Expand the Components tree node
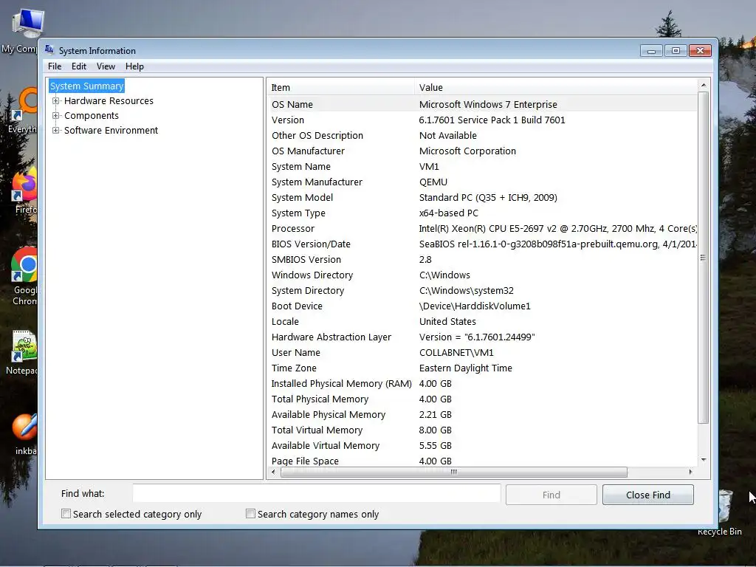This screenshot has width=756, height=567. pyautogui.click(x=56, y=116)
